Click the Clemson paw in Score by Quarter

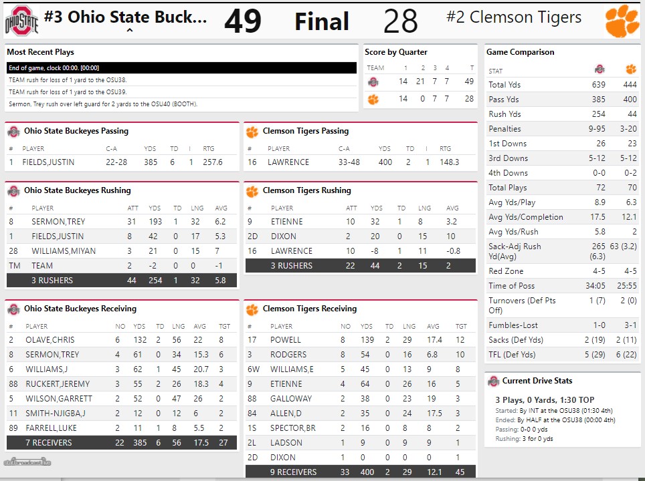click(x=373, y=99)
